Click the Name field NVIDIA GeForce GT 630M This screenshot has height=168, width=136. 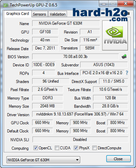(66, 23)
